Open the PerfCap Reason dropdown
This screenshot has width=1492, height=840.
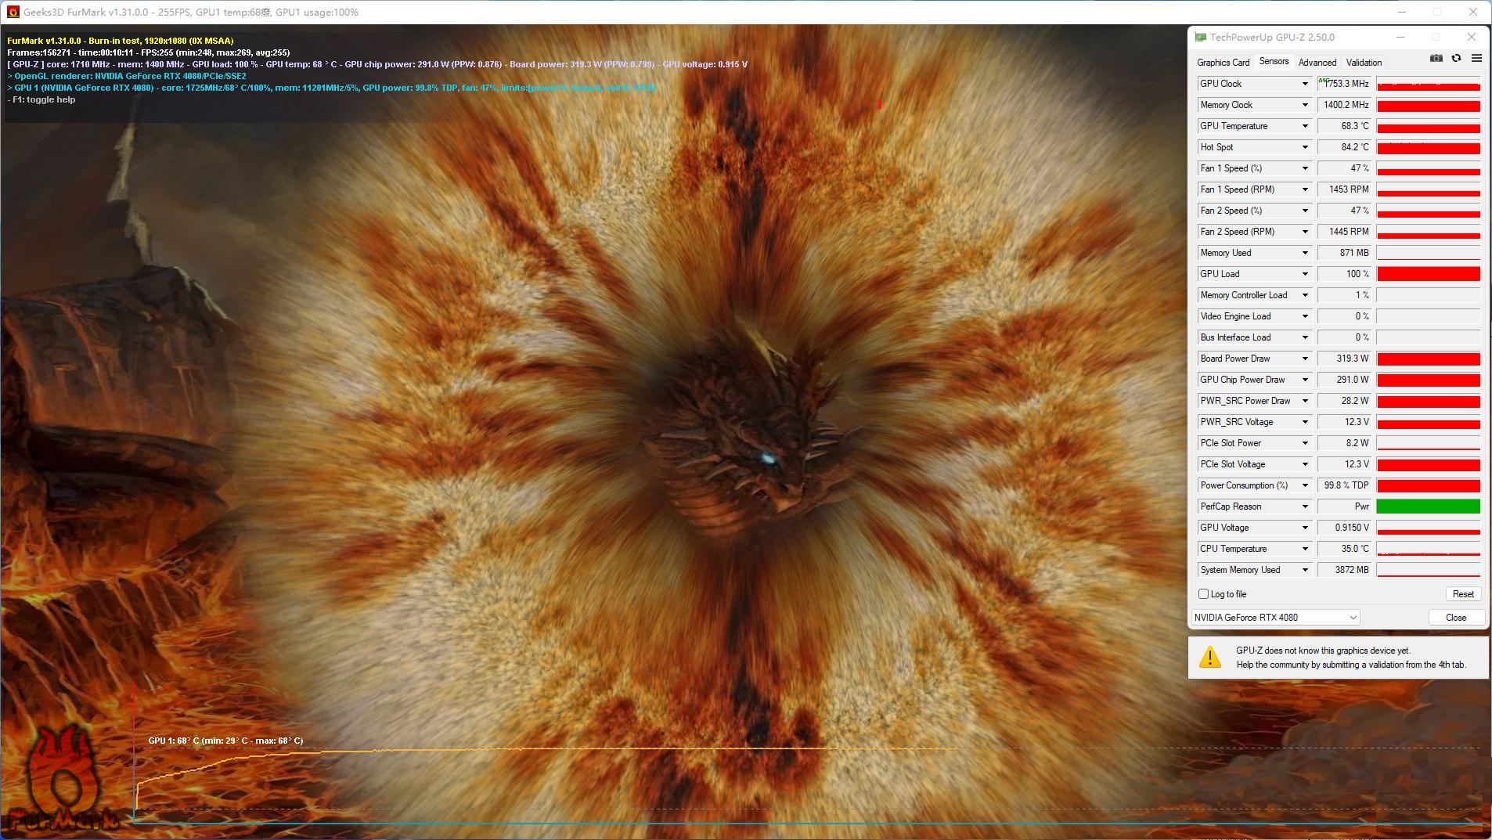[1305, 507]
